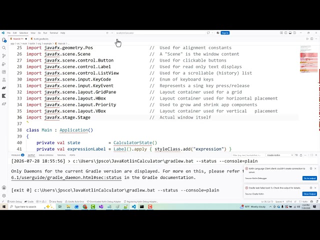The image size is (320, 240).
Task: Open the Testing flask icon view
Action: (x=4, y=80)
